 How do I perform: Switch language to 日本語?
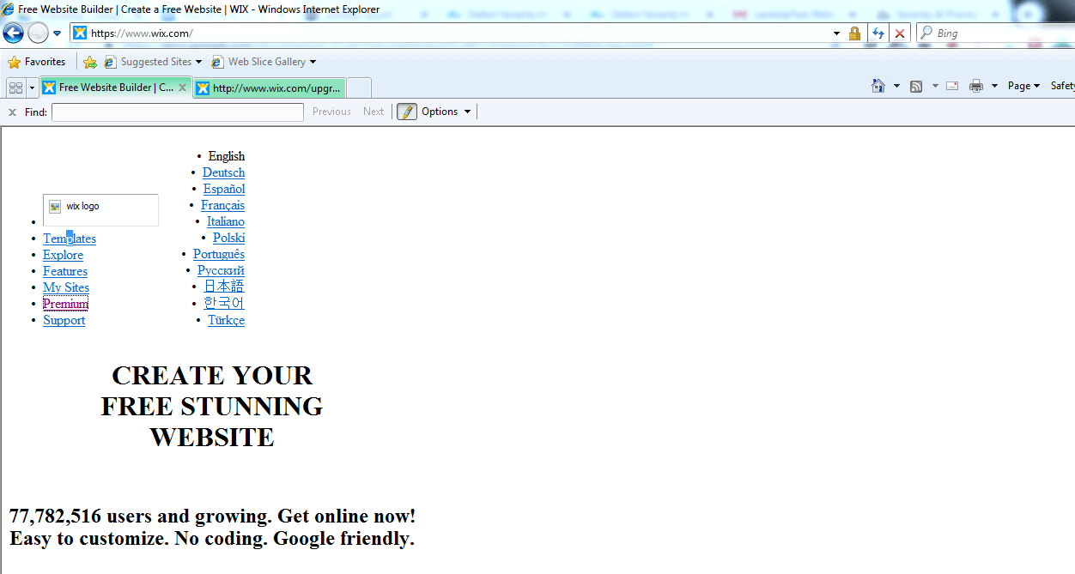coord(224,287)
